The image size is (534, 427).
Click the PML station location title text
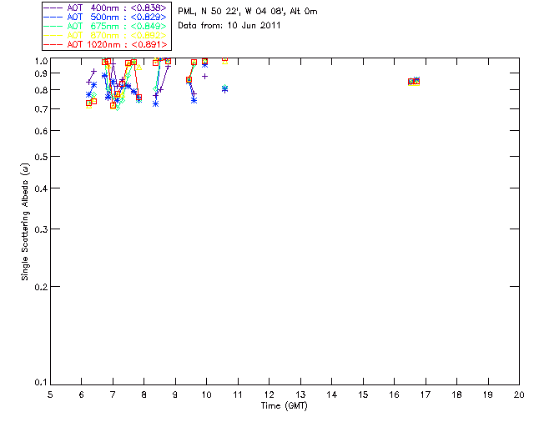click(x=247, y=12)
